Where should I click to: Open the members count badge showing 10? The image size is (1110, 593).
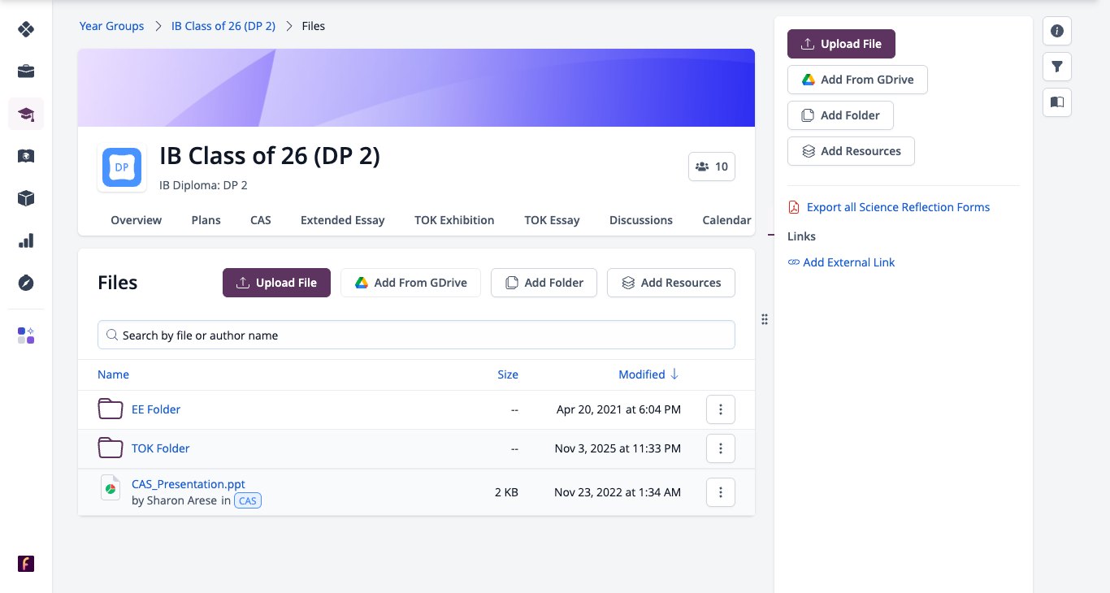(712, 167)
